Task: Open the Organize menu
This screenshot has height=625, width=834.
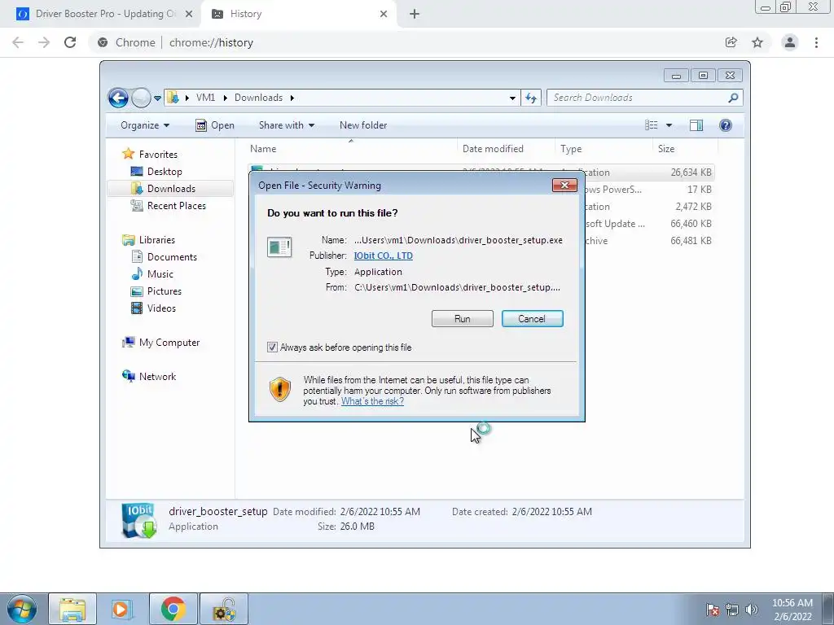Action: click(x=145, y=125)
